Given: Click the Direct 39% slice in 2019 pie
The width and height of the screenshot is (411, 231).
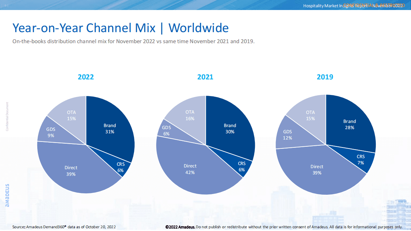Looking at the screenshot, I should pos(317,169).
